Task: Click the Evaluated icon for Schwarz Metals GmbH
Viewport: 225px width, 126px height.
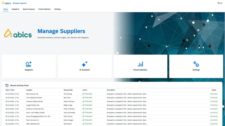Action: (83, 101)
